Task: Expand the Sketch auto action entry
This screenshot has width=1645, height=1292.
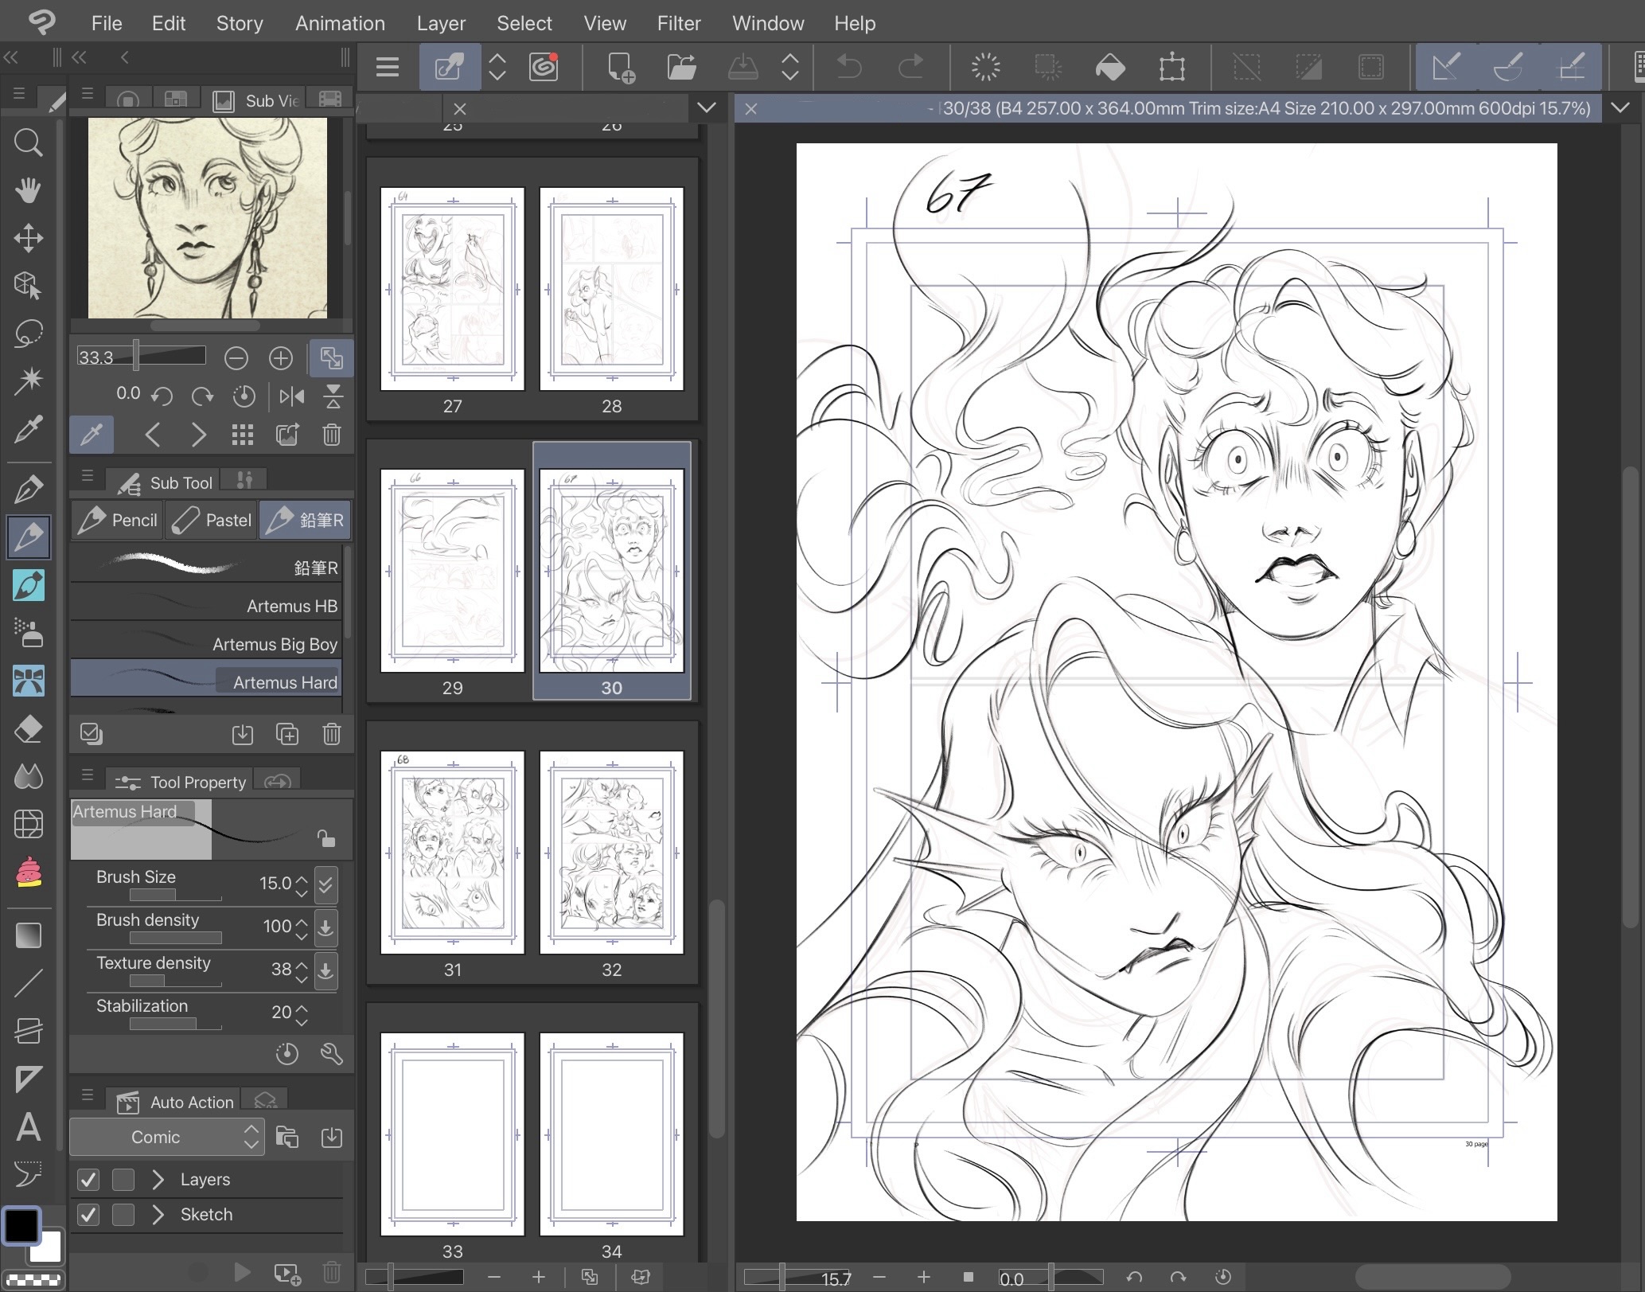Action: coord(158,1215)
